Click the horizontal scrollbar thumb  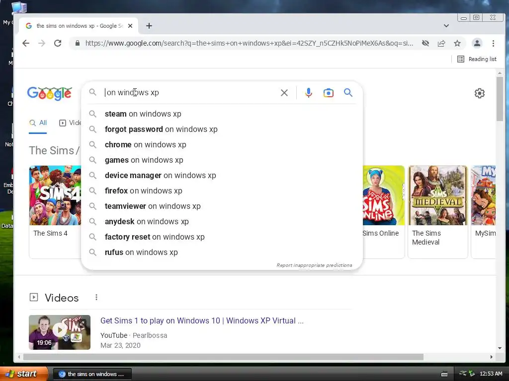click(x=223, y=357)
